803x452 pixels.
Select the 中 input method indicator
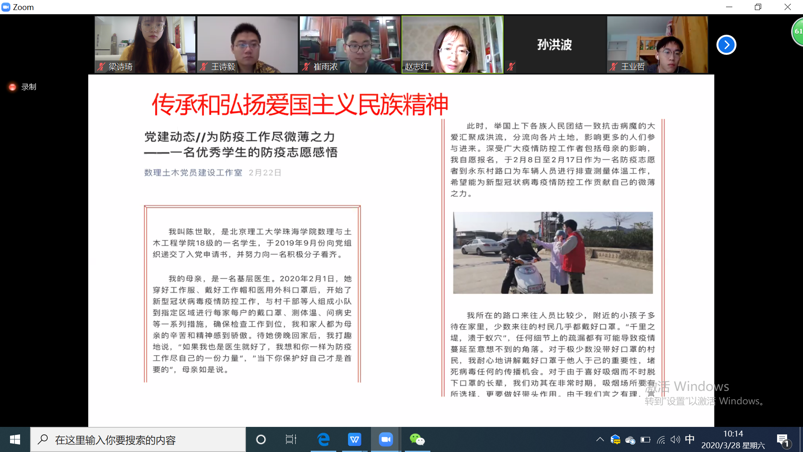[x=690, y=439]
